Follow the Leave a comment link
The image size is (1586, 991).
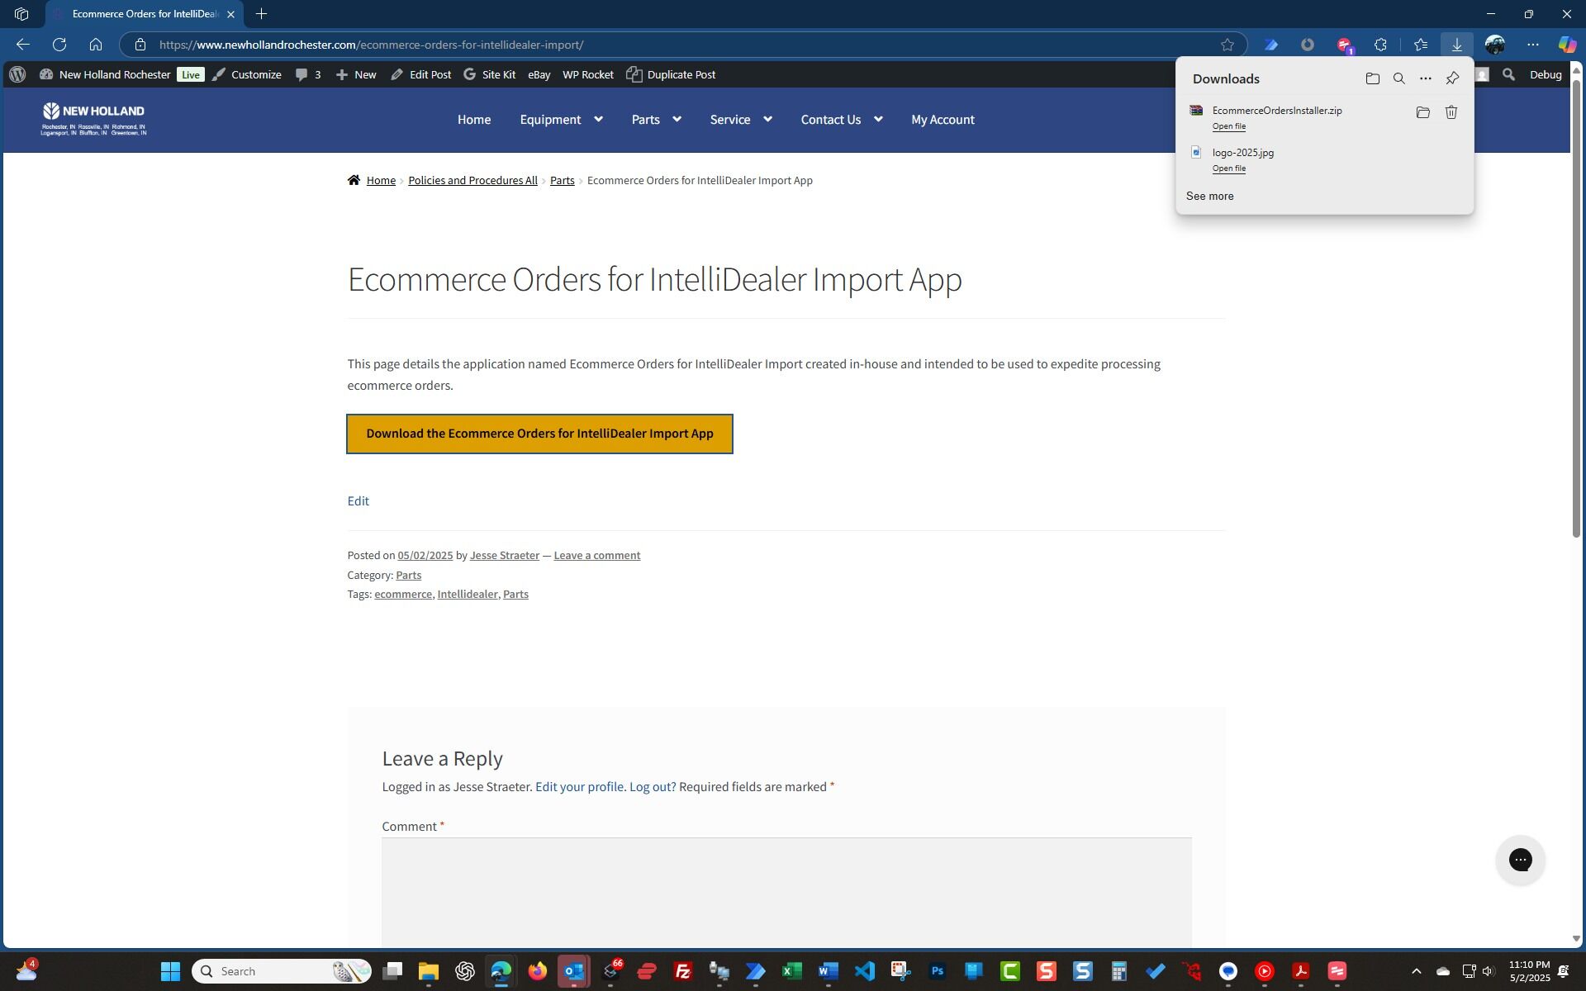596,556
